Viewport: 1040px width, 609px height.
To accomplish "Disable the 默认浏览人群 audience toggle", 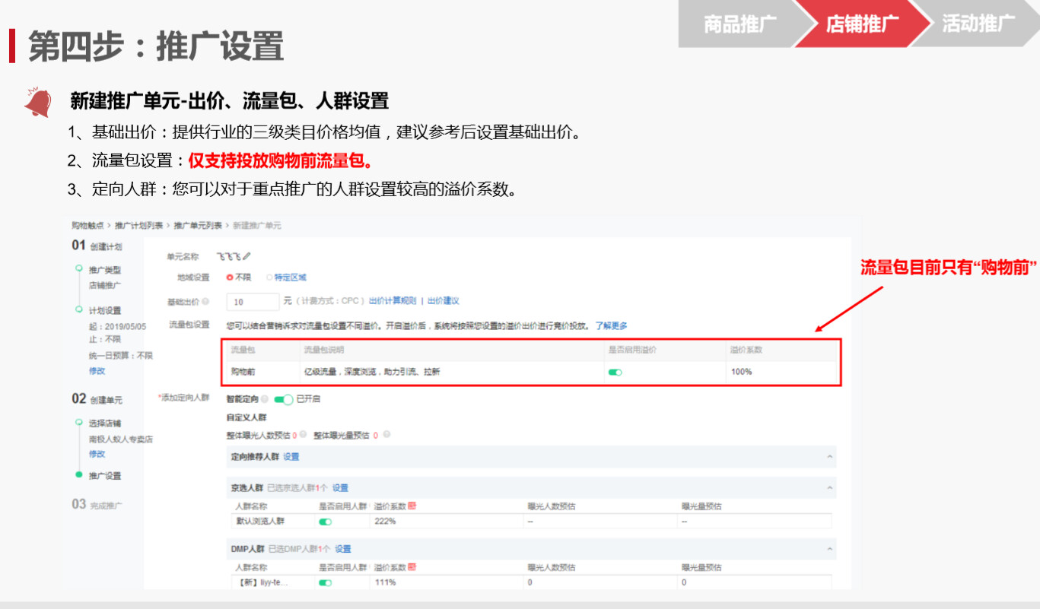I will click(326, 522).
